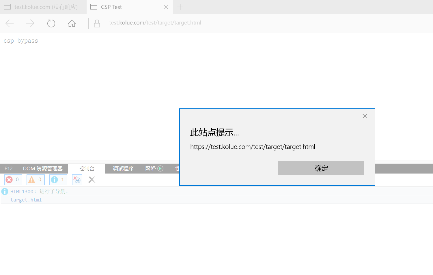Toggle the warnings filter in console
Image resolution: width=433 pixels, height=275 pixels.
coord(36,180)
